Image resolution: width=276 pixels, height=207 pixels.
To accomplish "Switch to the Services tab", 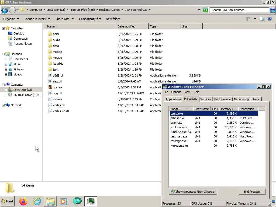I will [x=206, y=99].
